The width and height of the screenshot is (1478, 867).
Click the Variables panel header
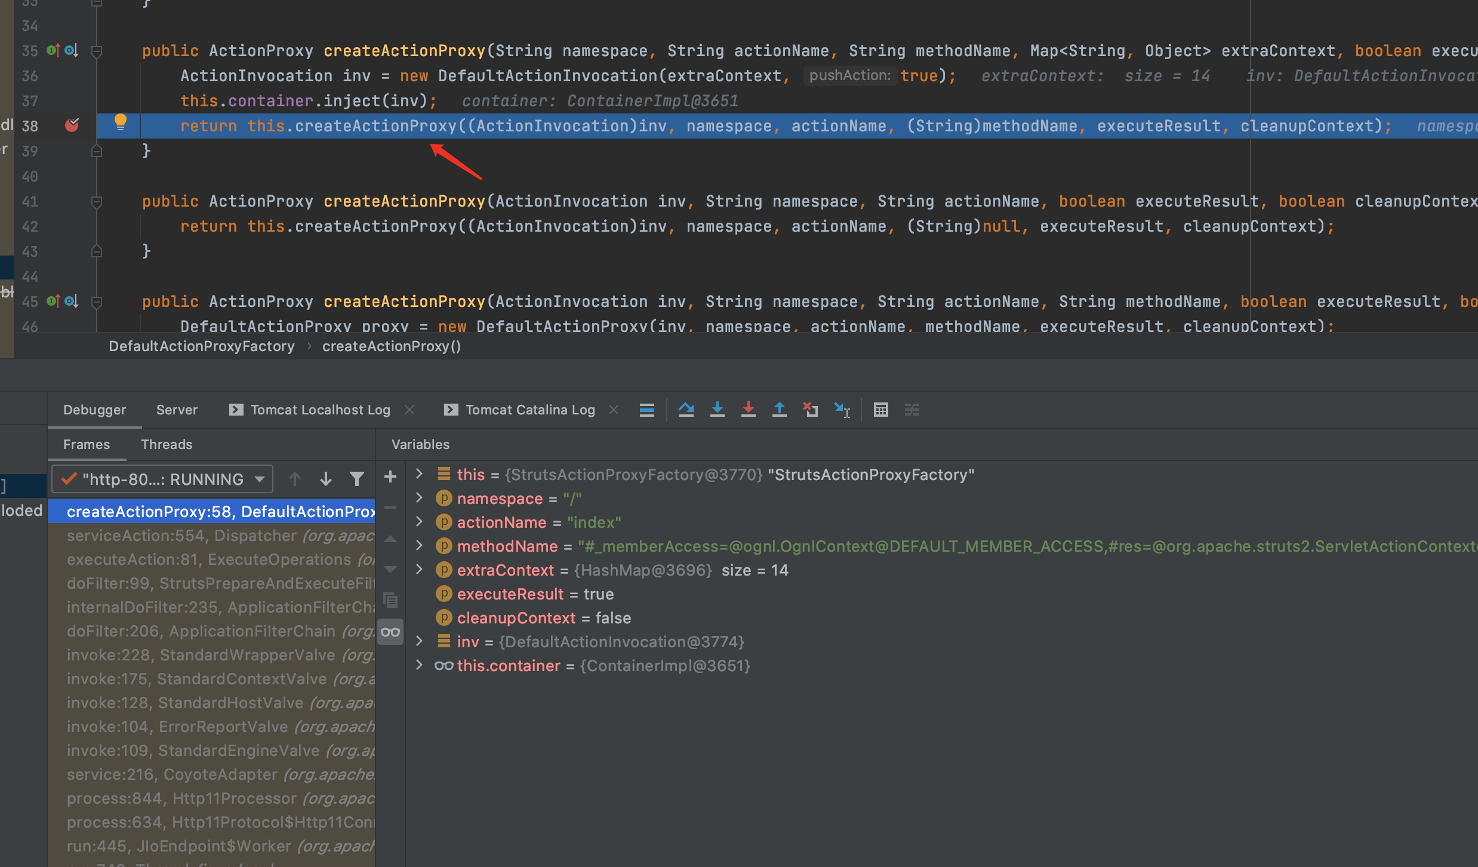coord(420,444)
